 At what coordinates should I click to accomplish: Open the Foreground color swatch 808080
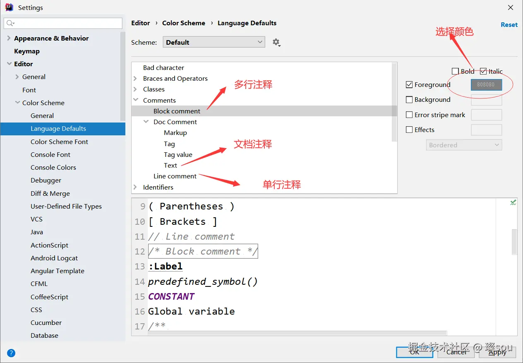click(x=486, y=84)
